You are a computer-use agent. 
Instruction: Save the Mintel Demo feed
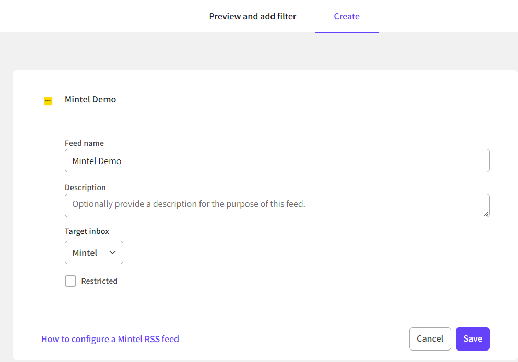[x=473, y=338]
